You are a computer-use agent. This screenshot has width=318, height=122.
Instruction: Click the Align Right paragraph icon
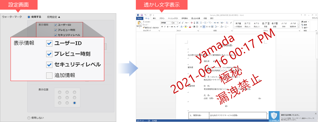(207, 27)
